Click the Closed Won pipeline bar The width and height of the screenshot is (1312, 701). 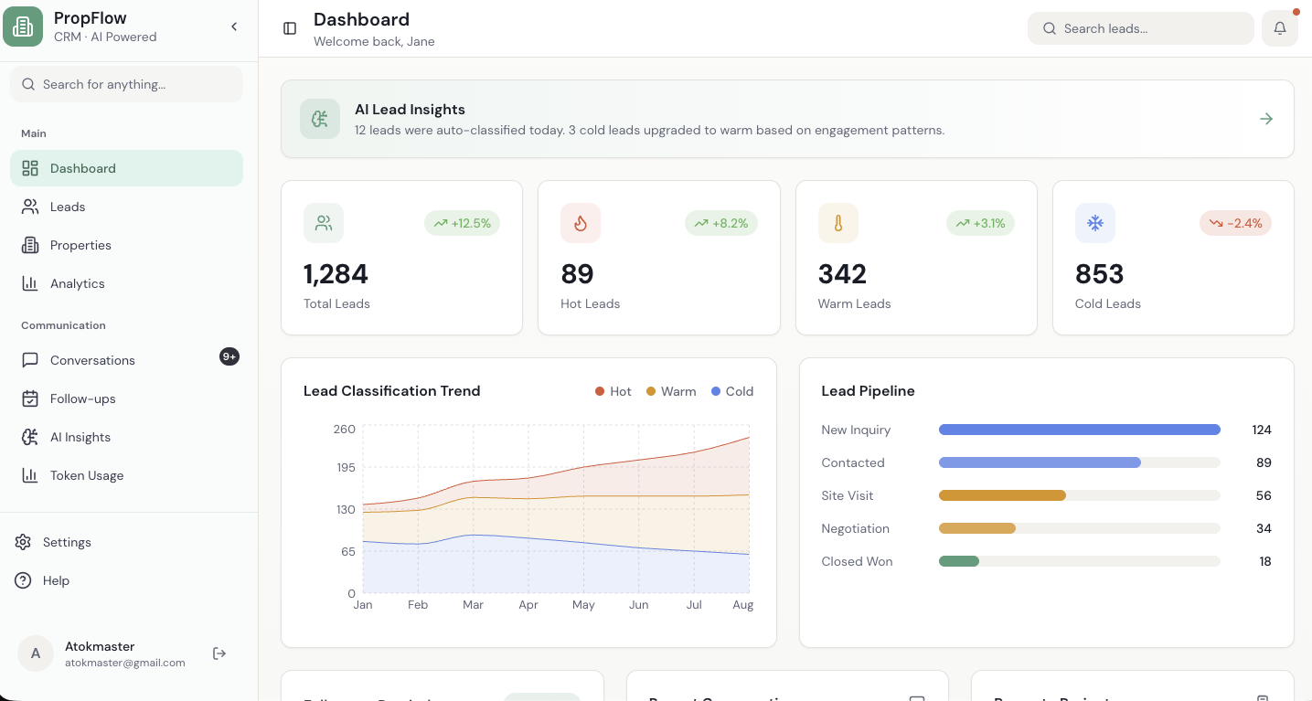tap(1080, 561)
